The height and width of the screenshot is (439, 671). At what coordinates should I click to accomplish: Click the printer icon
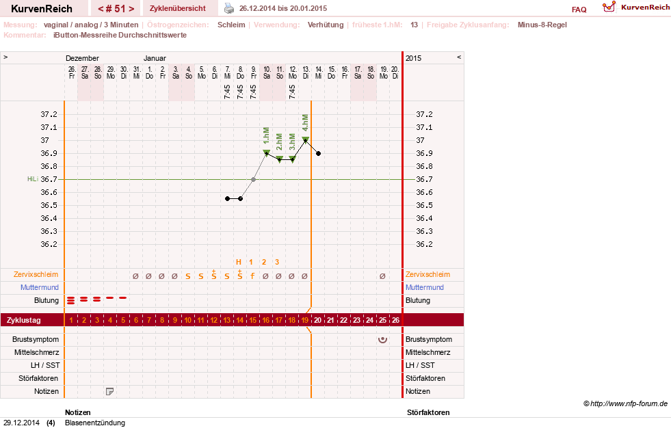pyautogui.click(x=229, y=8)
